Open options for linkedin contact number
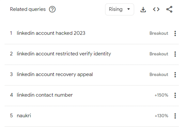Viewport: 188px width, 127px height. pos(175,95)
